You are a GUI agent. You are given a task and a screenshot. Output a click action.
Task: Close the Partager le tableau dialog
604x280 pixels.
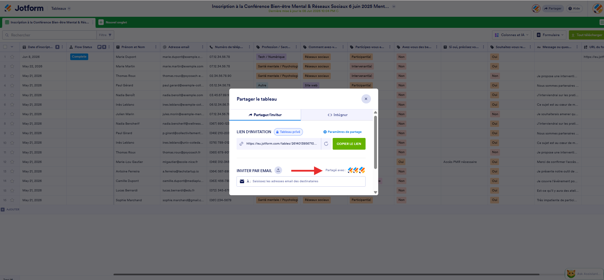point(366,99)
